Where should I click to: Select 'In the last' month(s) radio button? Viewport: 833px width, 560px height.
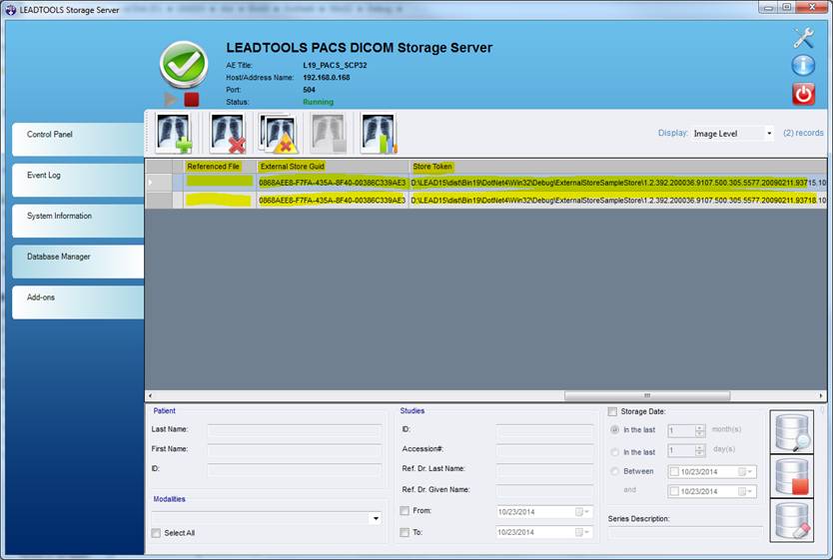[x=614, y=430]
